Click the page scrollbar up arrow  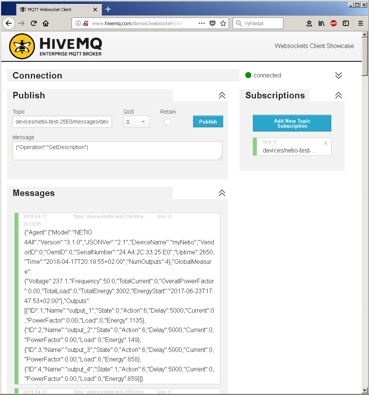[365, 34]
